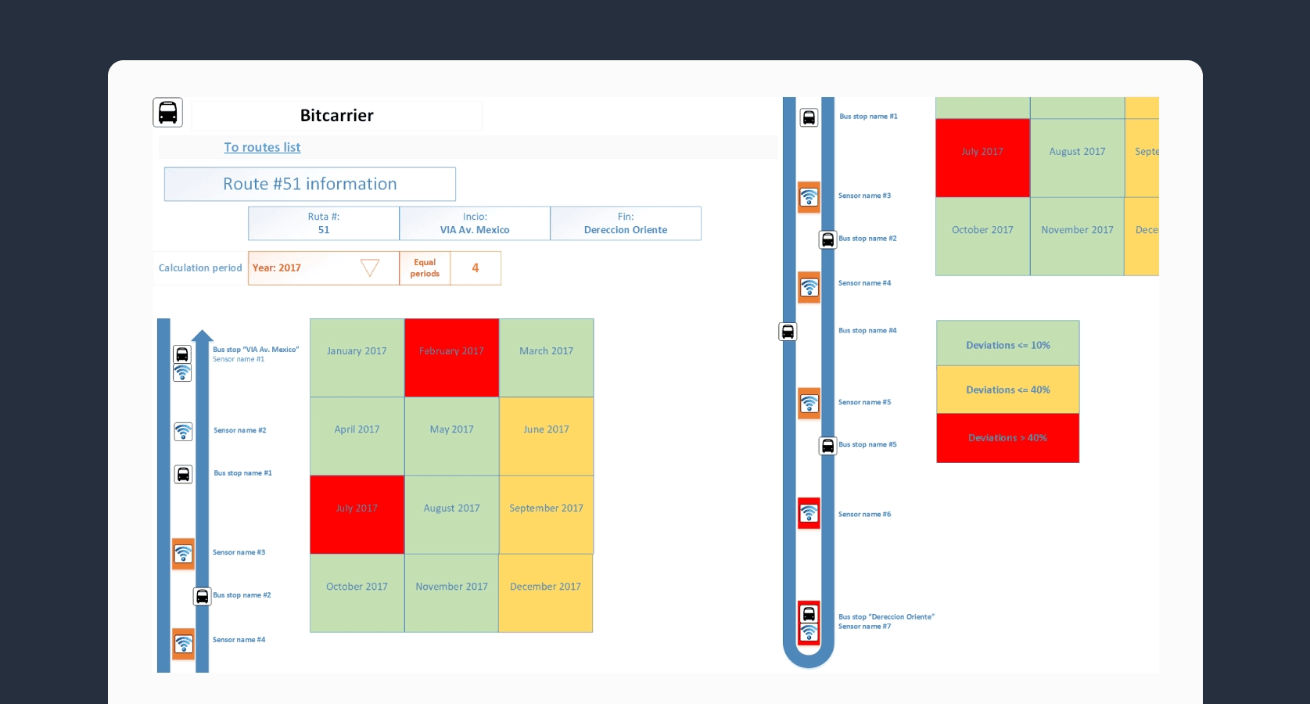The height and width of the screenshot is (704, 1310).
Task: Click the red February 2017 cell
Action: (x=451, y=357)
